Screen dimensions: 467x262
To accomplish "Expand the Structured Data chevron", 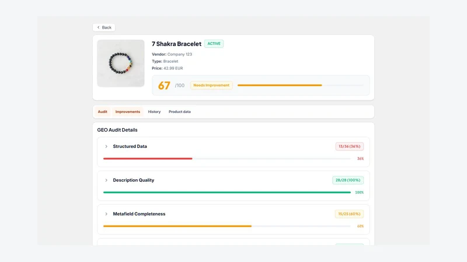I will click(x=106, y=147).
